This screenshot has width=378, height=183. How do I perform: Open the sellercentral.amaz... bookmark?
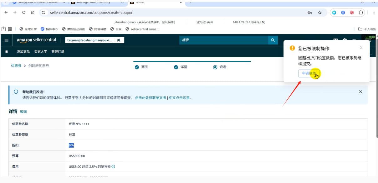pyautogui.click(x=142, y=29)
